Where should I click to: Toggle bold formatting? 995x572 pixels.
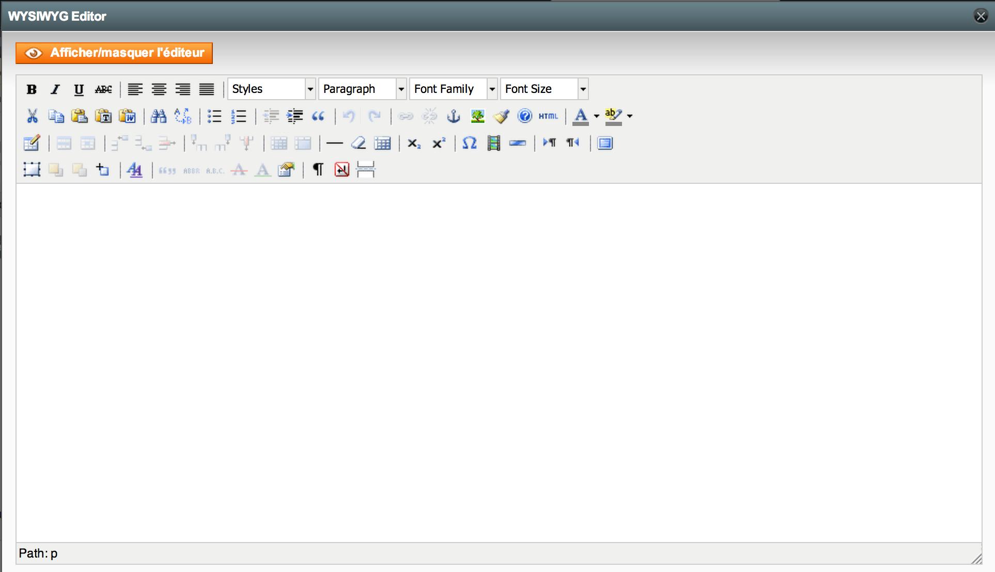point(32,89)
